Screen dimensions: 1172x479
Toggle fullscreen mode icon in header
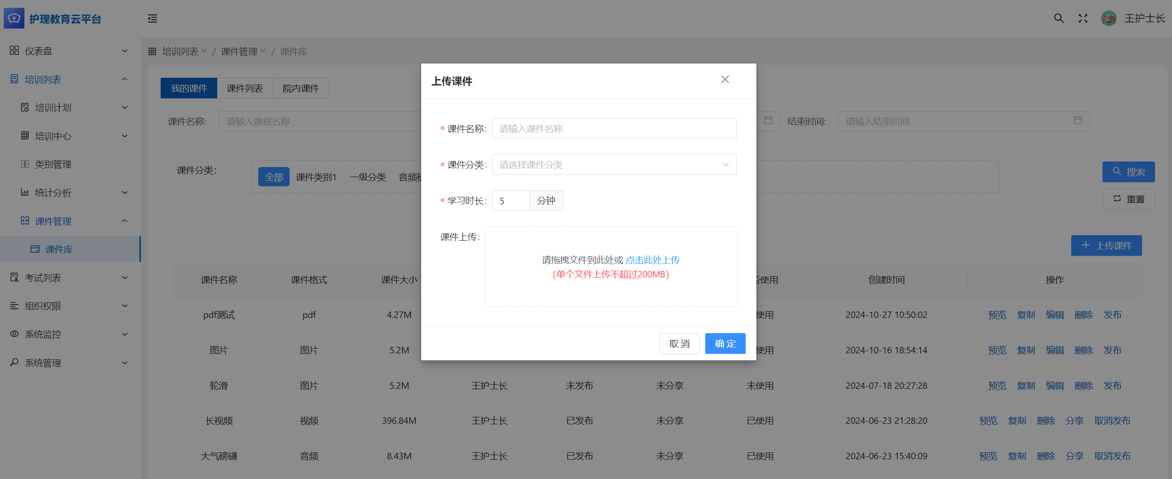tap(1083, 18)
